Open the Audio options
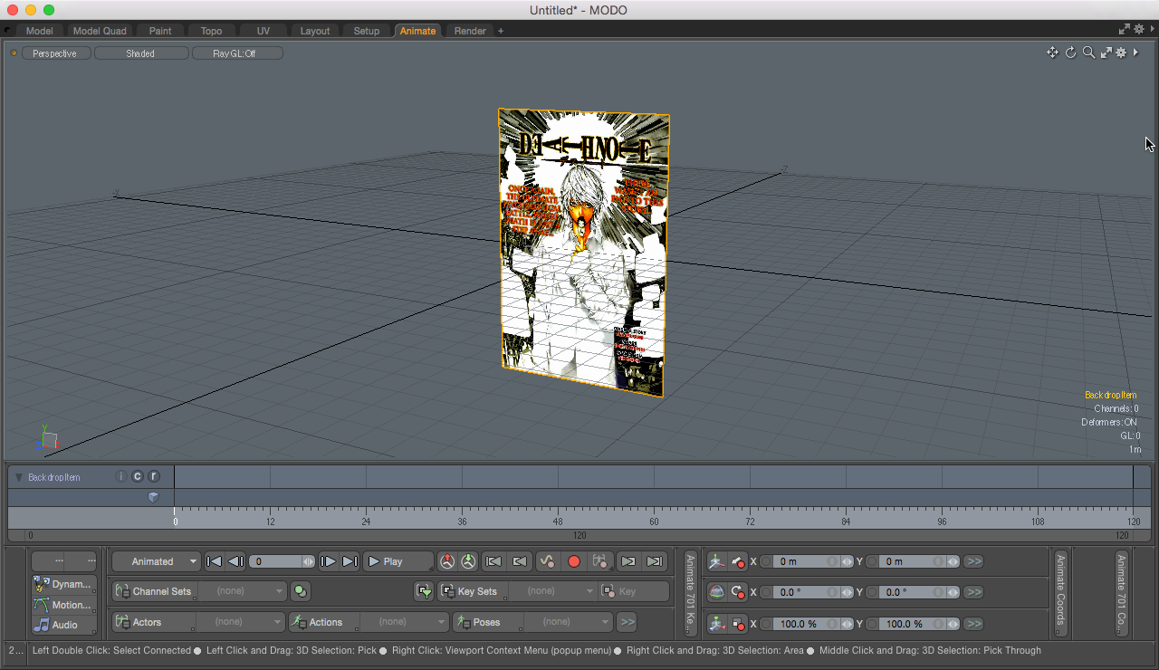Image resolution: width=1159 pixels, height=670 pixels. tap(63, 625)
